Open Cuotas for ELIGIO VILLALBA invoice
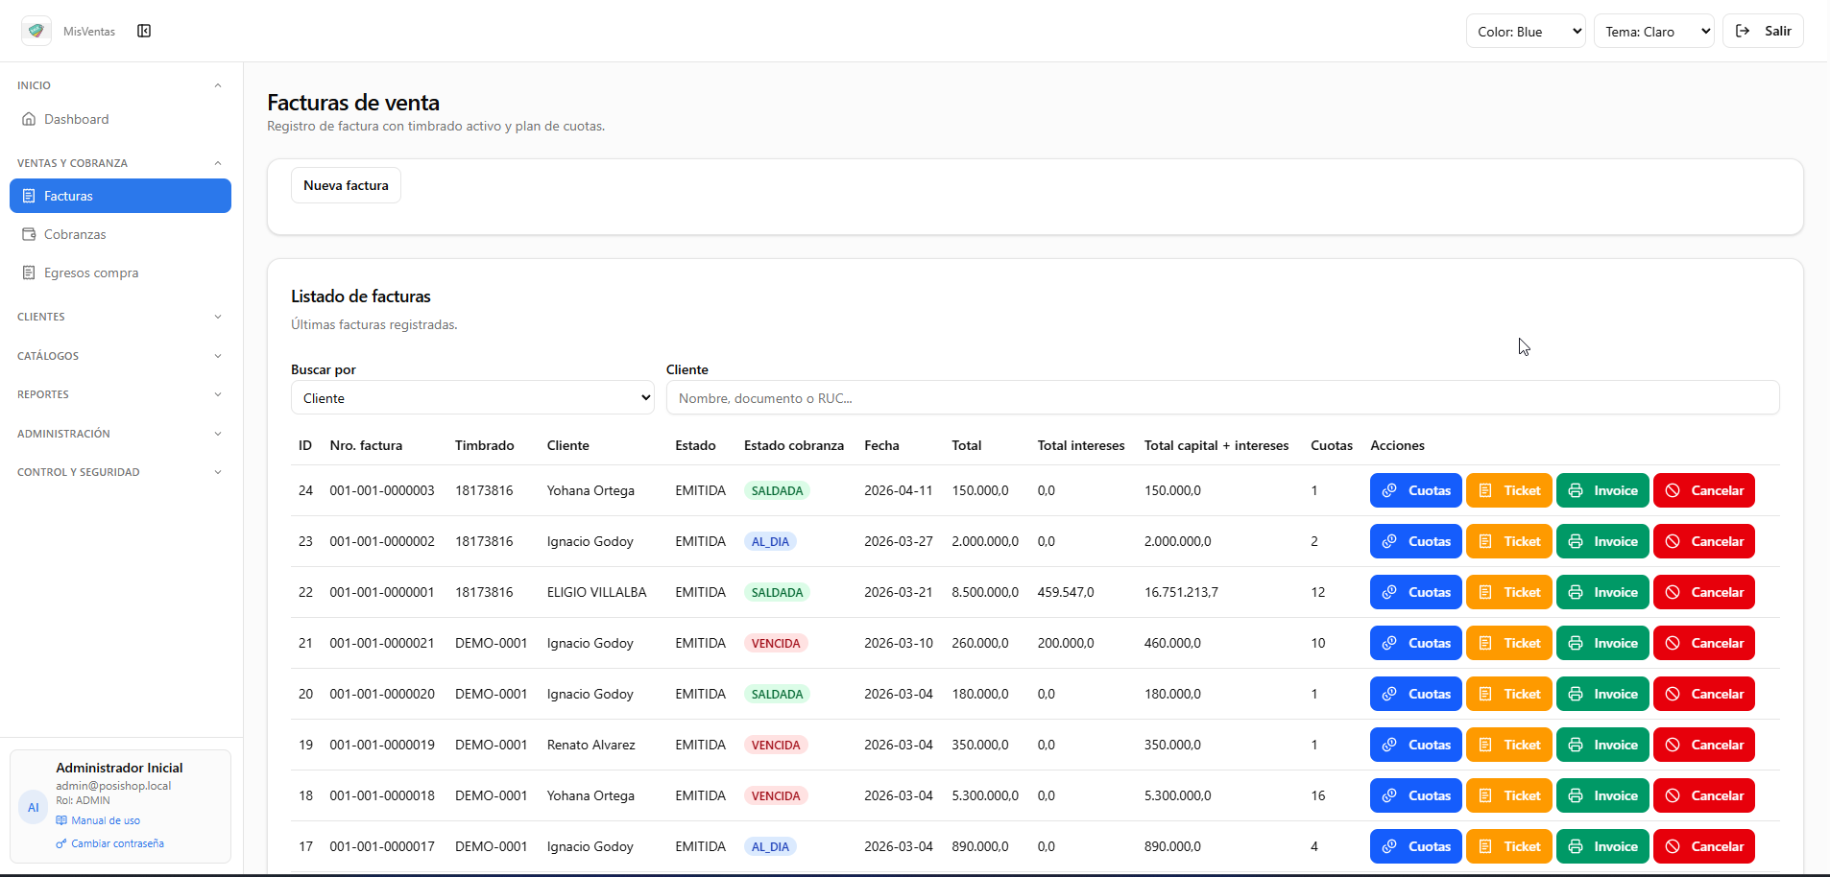This screenshot has height=877, width=1830. click(1416, 592)
